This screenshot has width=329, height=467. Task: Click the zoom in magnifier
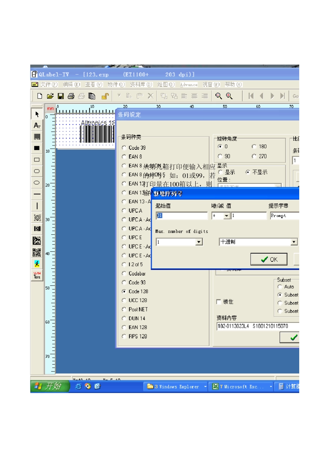coord(229,96)
